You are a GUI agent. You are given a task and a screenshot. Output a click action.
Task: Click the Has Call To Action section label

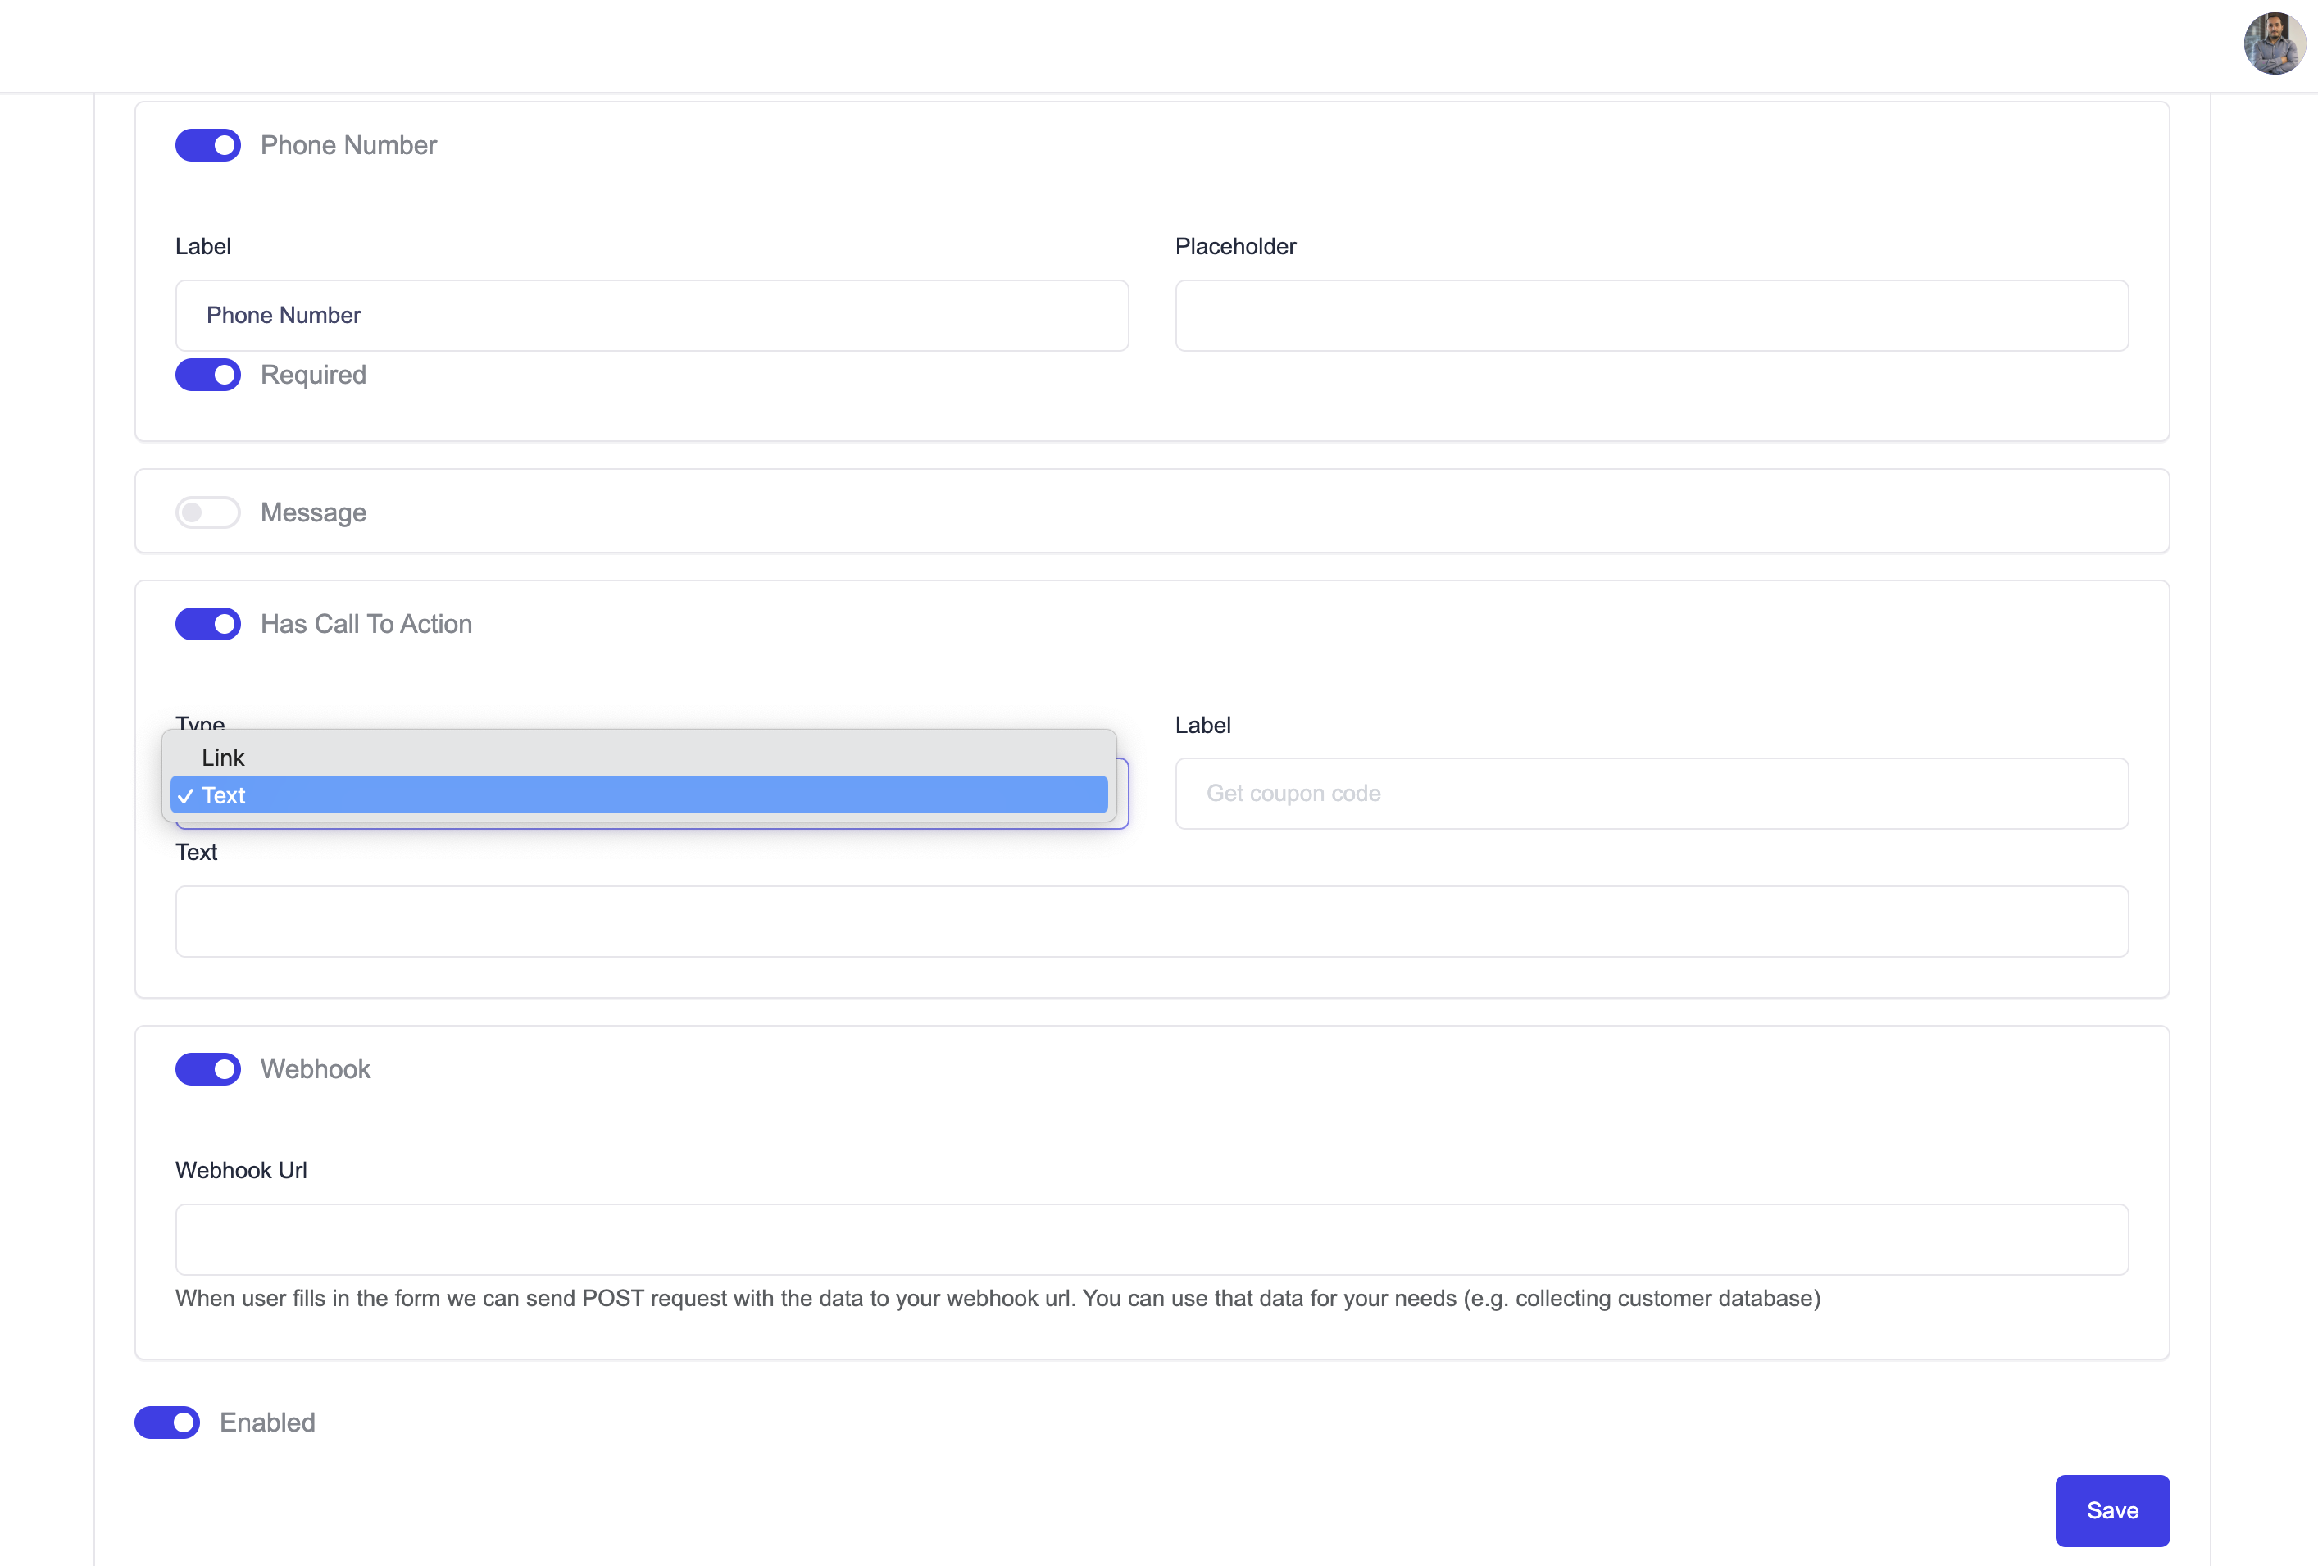coord(366,623)
